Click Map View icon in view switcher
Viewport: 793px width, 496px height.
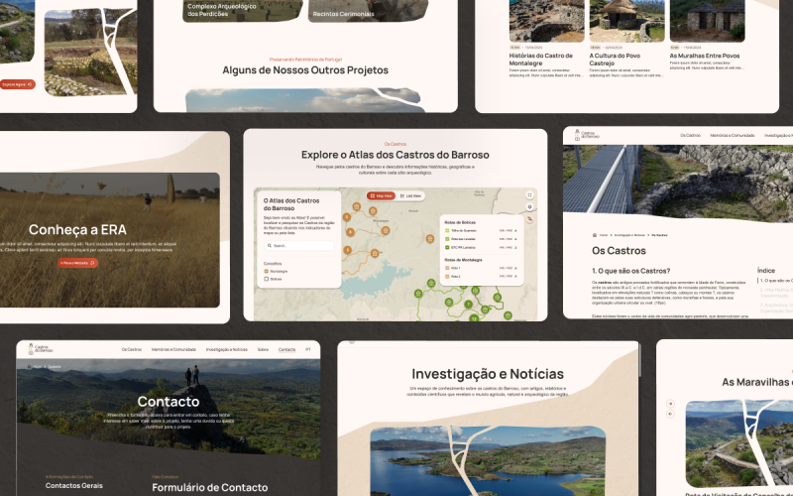click(373, 195)
